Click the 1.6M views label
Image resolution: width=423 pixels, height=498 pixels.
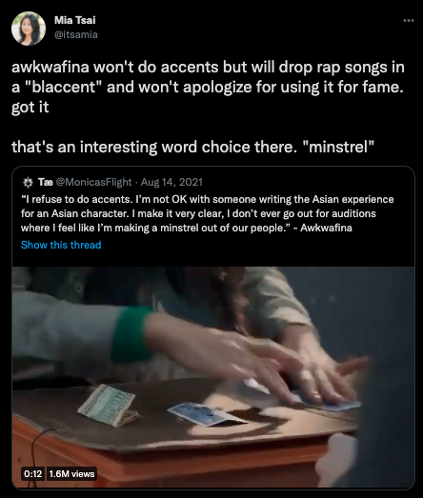[x=71, y=474]
